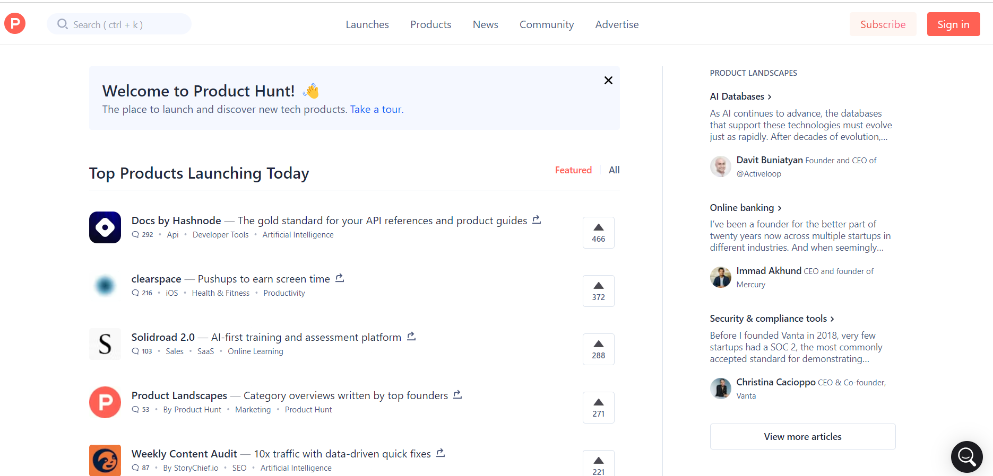993x476 pixels.
Task: View 292 comments on Docs by Hashnode
Action: coord(142,234)
